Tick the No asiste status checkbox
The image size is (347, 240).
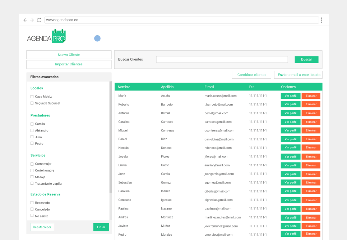(32, 216)
